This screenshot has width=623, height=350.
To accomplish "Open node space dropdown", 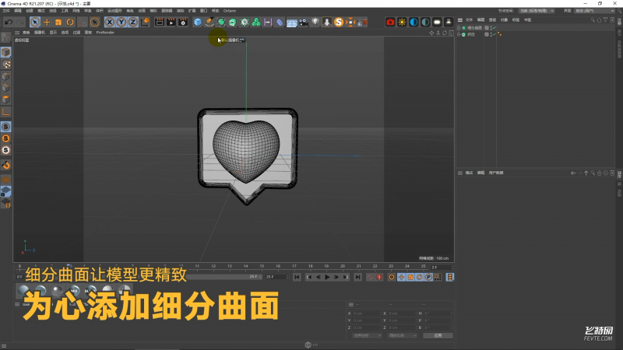I will pyautogui.click(x=537, y=11).
